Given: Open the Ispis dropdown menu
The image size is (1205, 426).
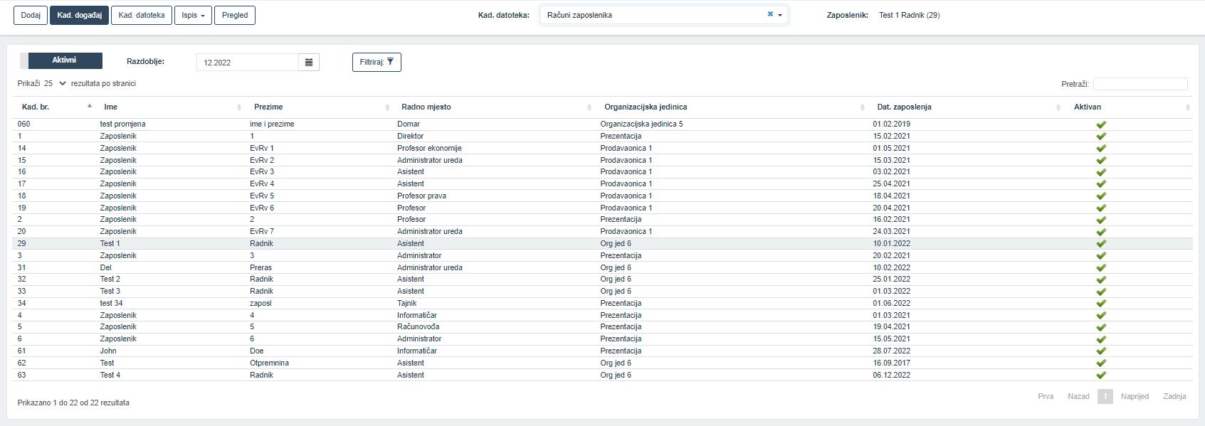Looking at the screenshot, I should coord(193,15).
